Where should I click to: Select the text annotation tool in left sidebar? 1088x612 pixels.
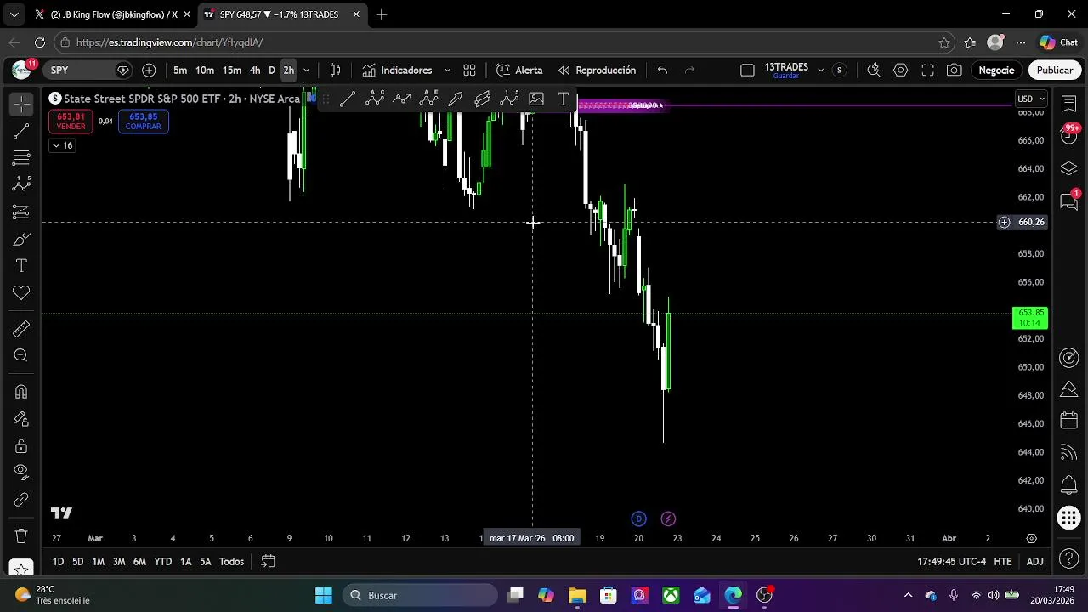21,266
